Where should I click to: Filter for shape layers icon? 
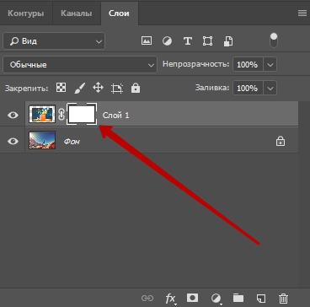[x=207, y=41]
